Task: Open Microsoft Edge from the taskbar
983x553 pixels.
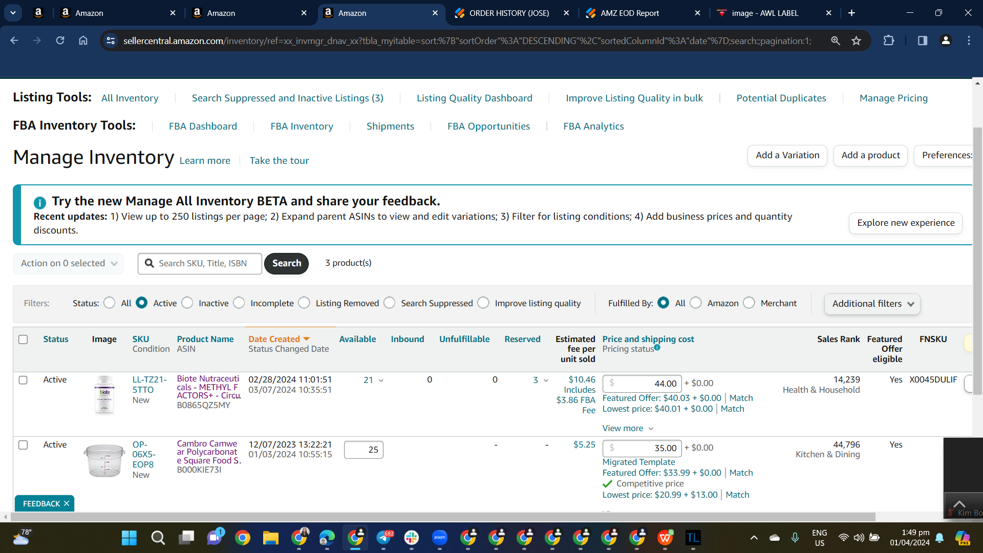Action: [327, 538]
